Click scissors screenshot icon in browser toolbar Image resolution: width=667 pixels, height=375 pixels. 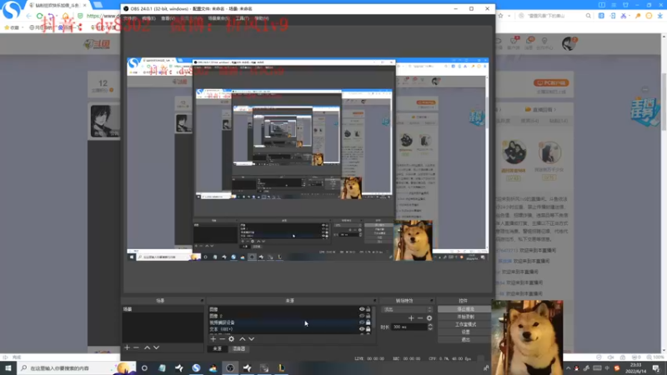[623, 16]
